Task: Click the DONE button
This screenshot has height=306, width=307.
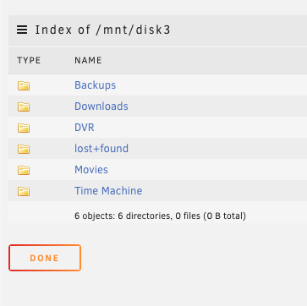Action: coord(45,258)
